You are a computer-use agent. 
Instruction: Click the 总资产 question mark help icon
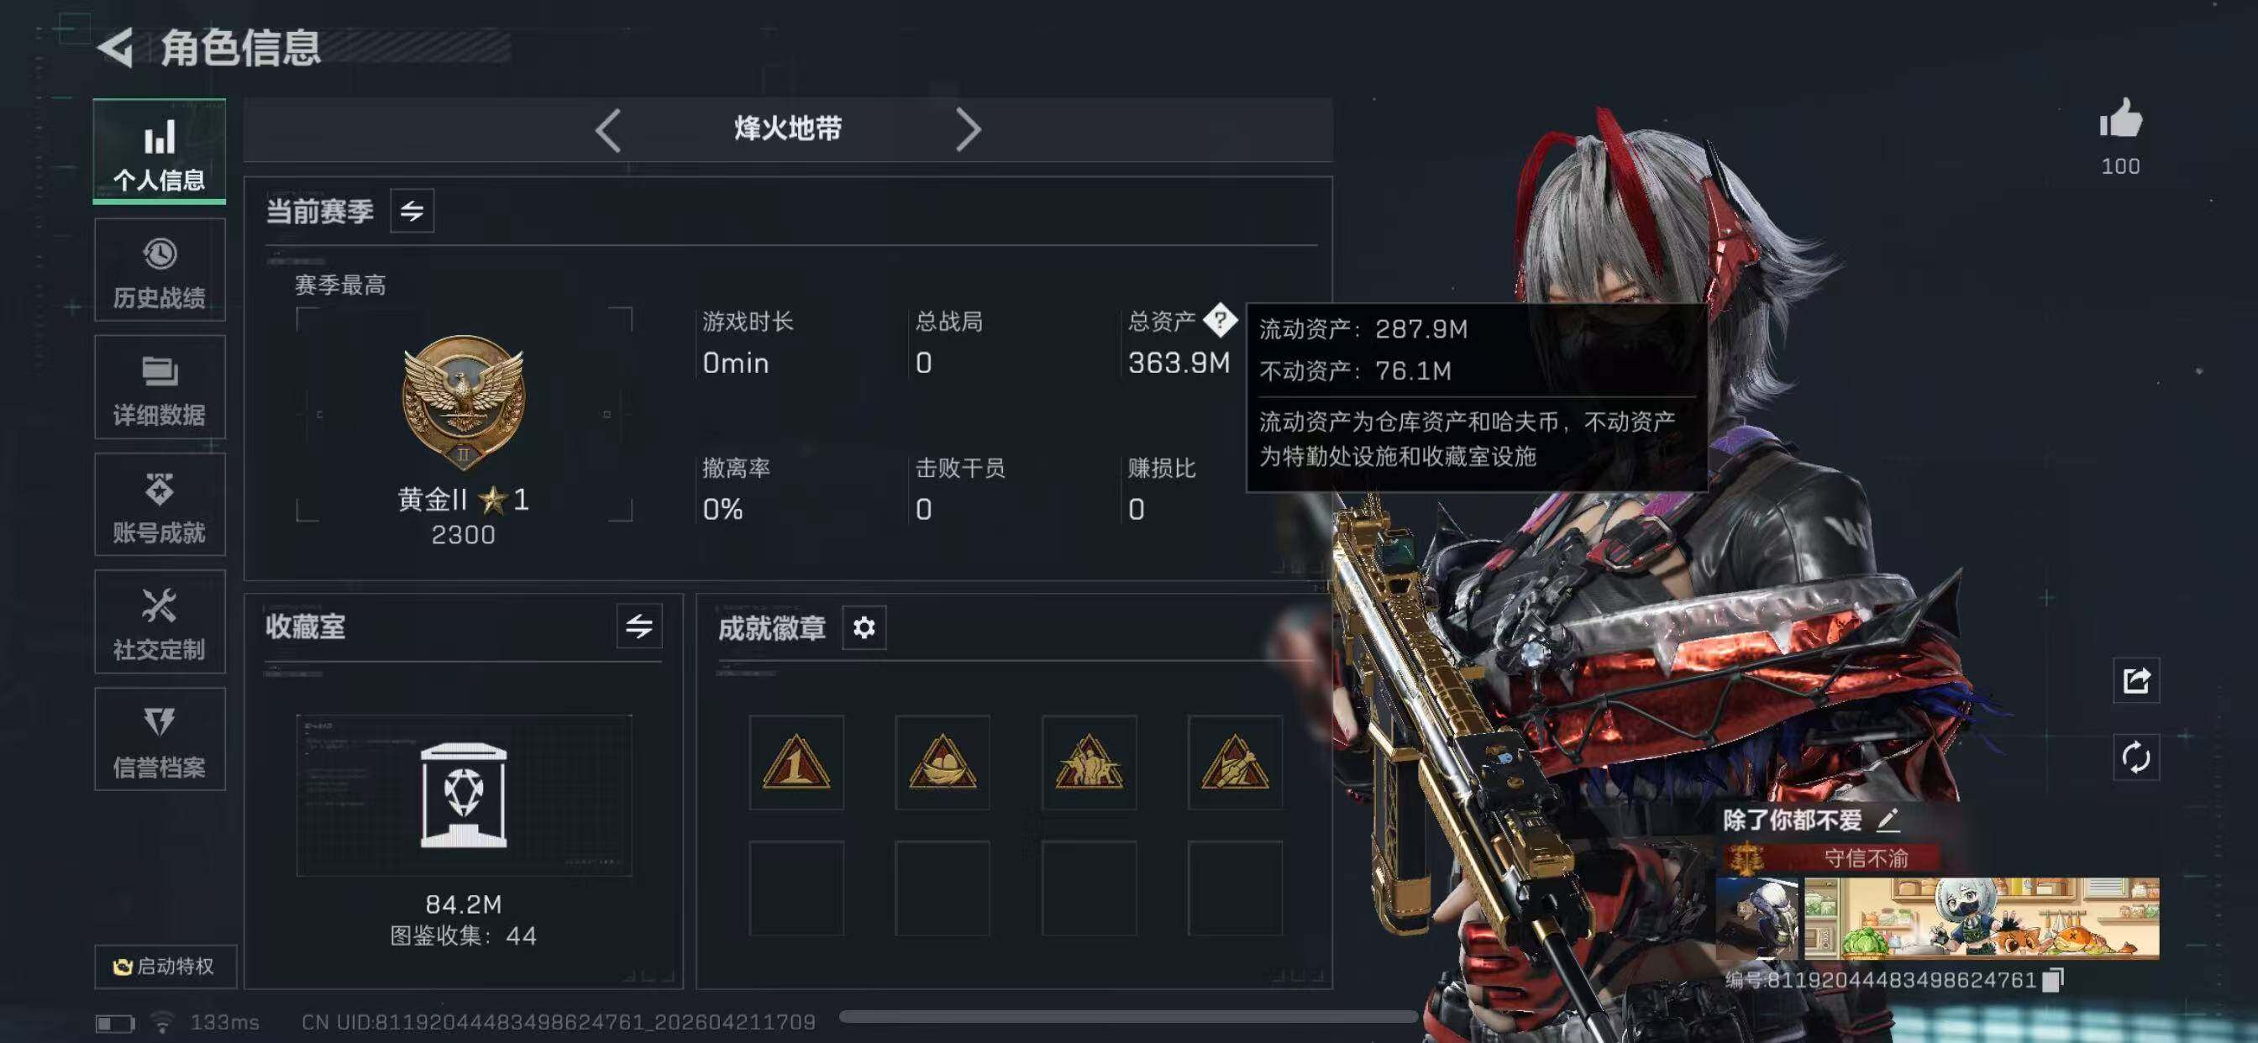1219,321
